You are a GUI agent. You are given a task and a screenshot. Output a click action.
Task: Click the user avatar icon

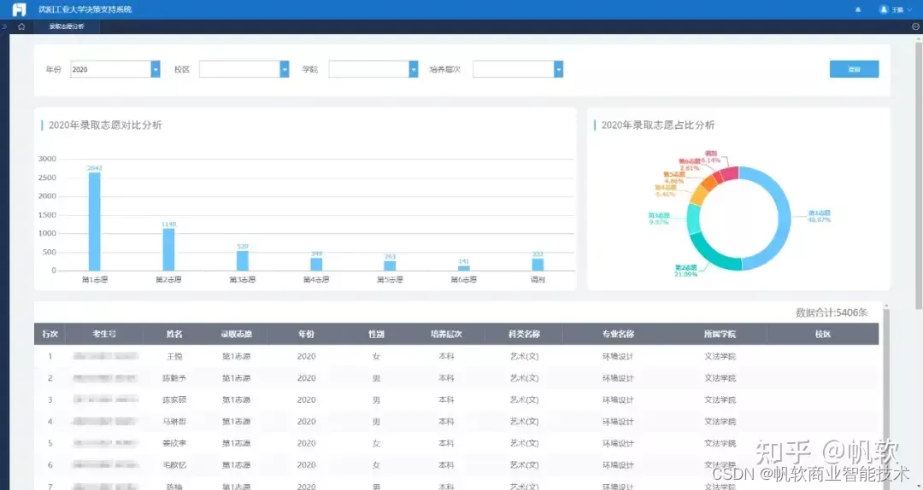click(883, 9)
